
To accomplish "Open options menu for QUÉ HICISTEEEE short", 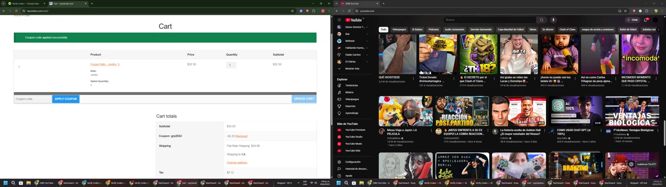I will pos(413,78).
